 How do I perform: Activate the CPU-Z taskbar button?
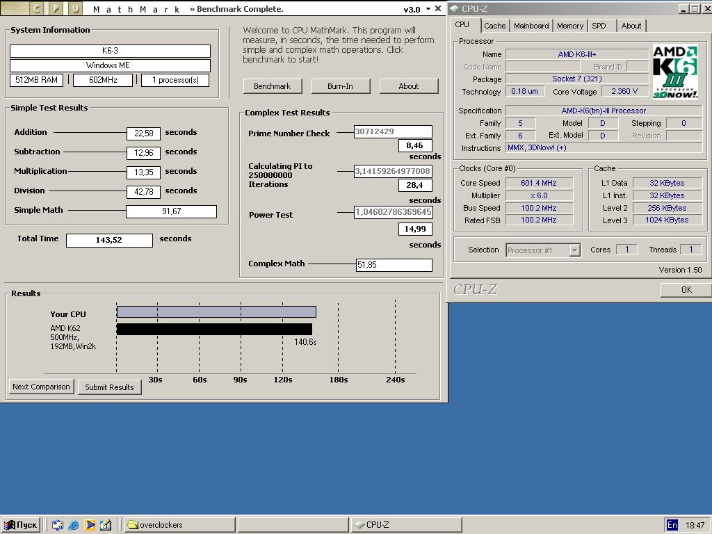(x=406, y=525)
